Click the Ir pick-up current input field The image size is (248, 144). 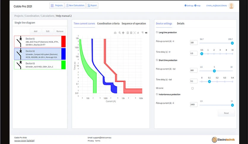[194, 43]
